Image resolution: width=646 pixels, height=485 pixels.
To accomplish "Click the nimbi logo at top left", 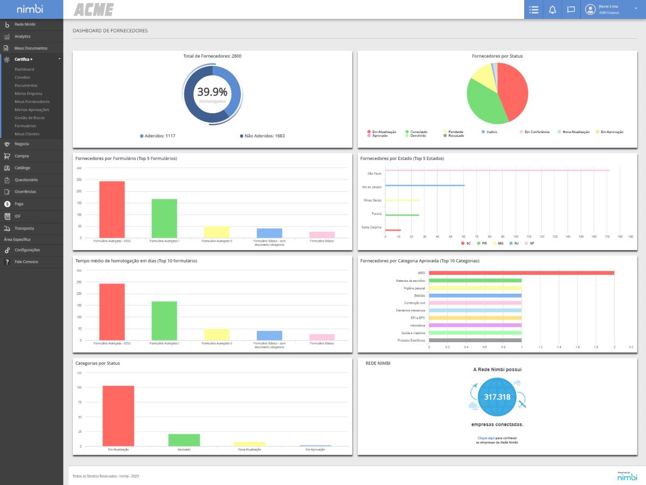I will (31, 9).
